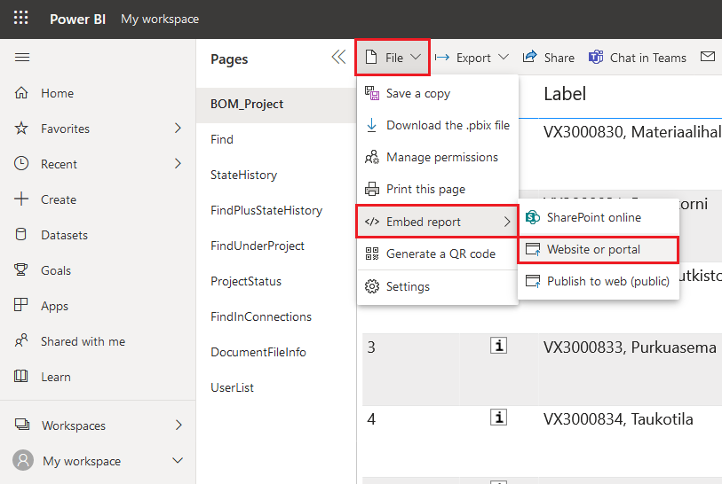Image resolution: width=722 pixels, height=484 pixels.
Task: Open Datasets from the sidebar
Action: tap(64, 235)
